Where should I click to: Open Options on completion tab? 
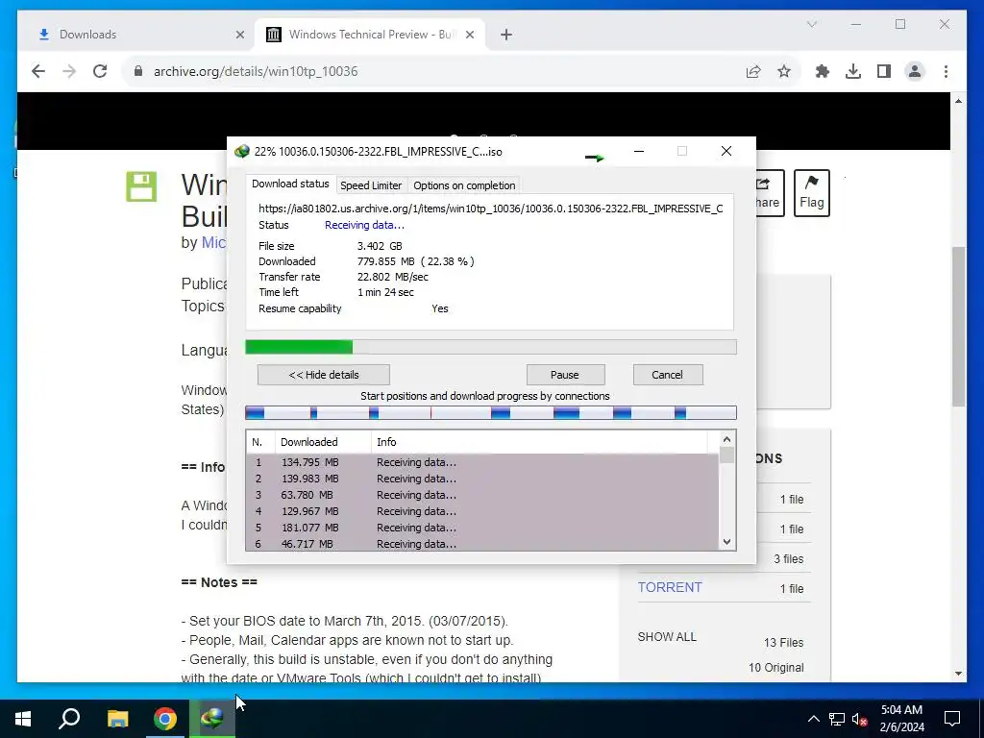(x=464, y=185)
